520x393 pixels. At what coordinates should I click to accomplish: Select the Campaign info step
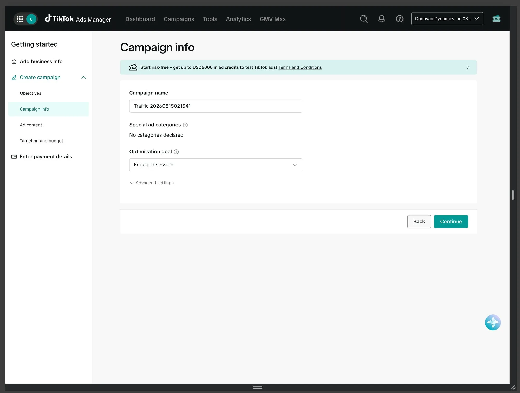[49, 109]
